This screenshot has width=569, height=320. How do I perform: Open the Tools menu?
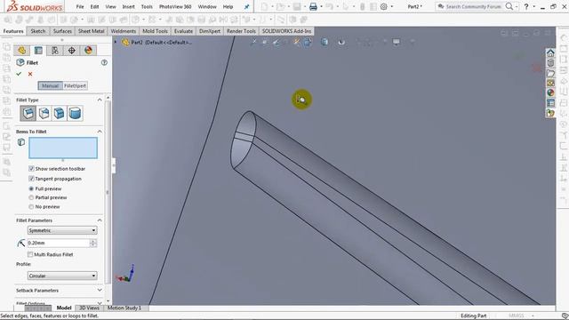(147, 6)
